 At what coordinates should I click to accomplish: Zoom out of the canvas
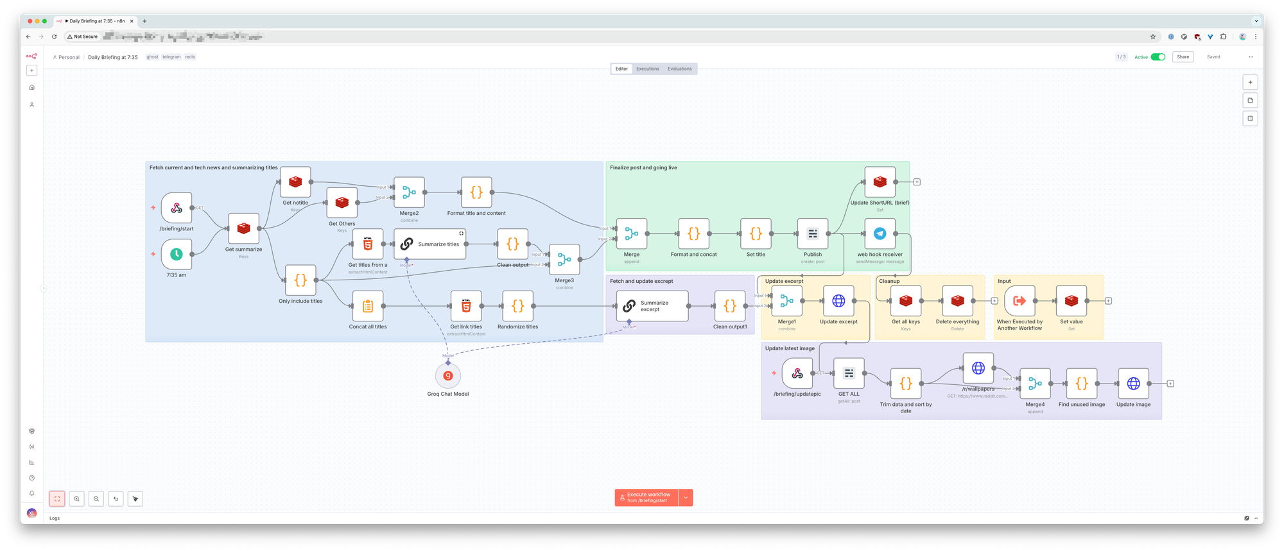tap(96, 499)
